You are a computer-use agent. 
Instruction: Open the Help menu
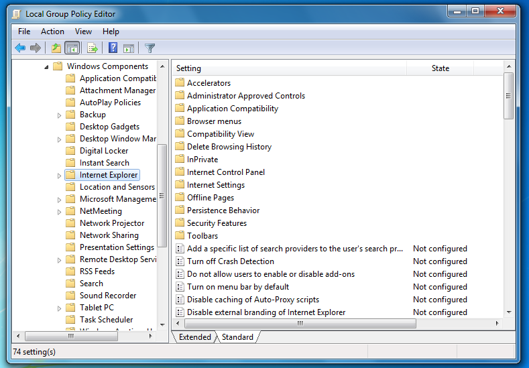[x=111, y=32]
